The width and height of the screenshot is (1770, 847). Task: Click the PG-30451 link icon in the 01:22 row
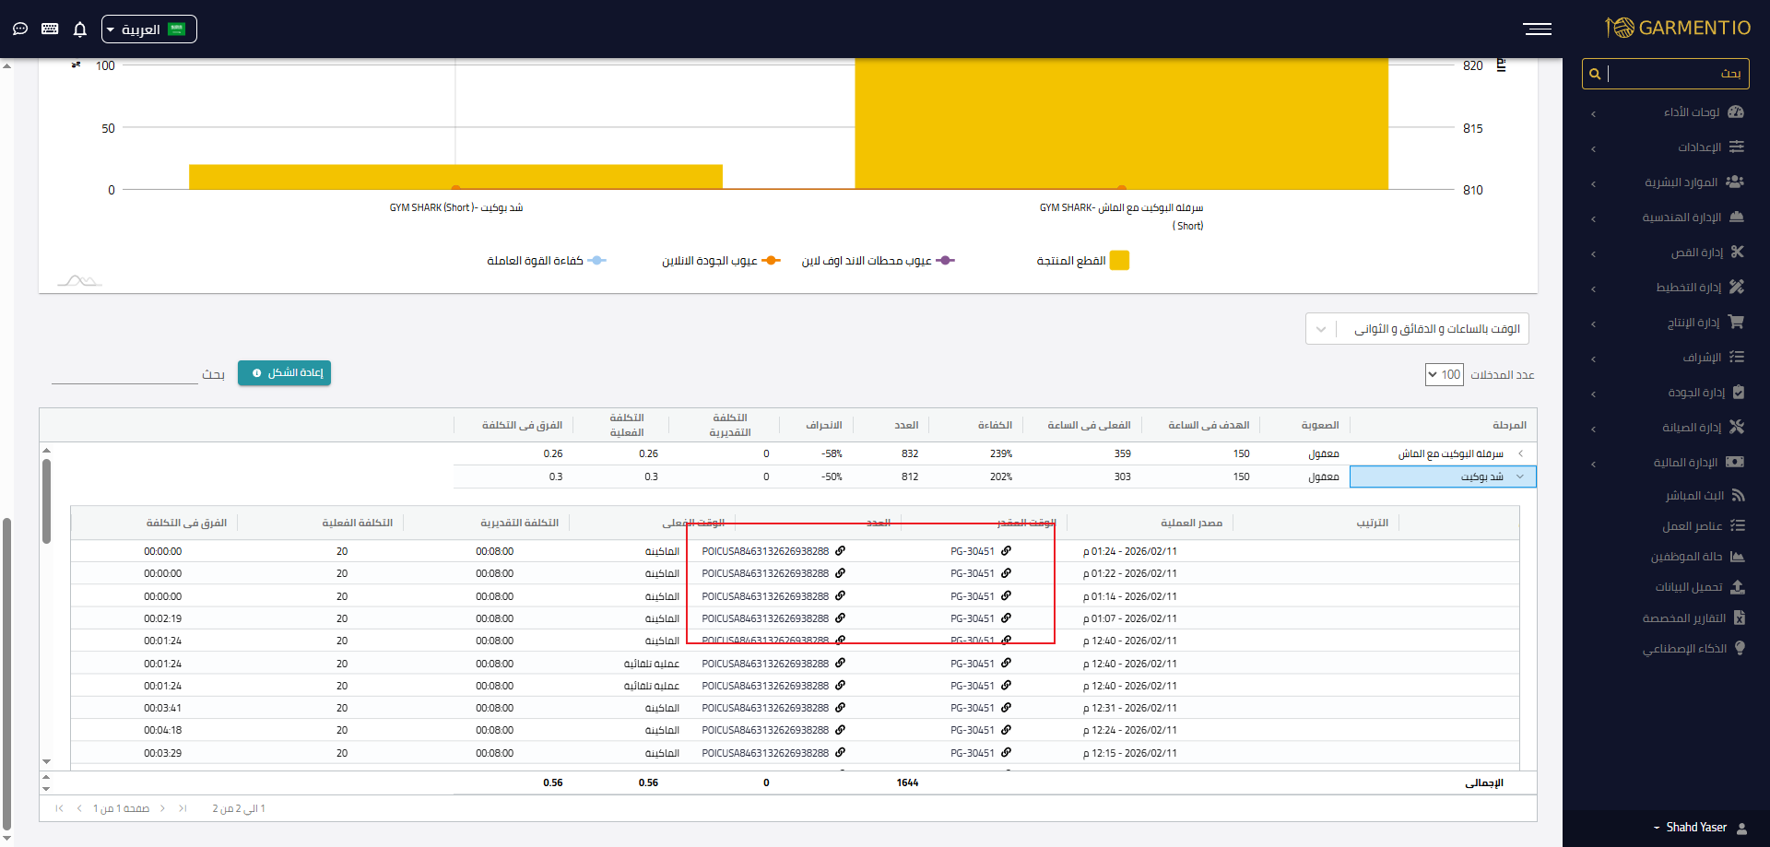coord(1006,573)
